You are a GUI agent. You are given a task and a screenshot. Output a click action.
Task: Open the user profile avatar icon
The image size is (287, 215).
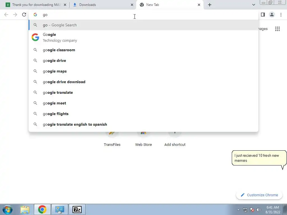(272, 15)
